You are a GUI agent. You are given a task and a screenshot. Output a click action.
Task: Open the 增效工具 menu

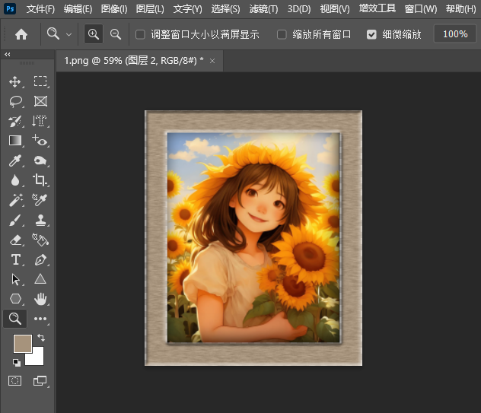pos(377,8)
